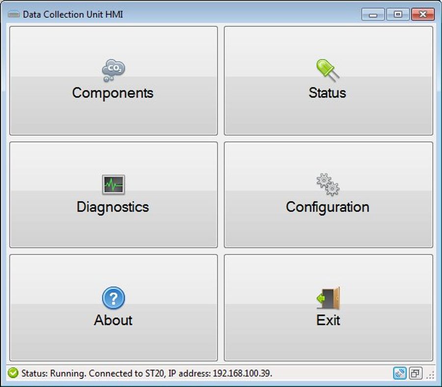
Task: Open the Diagnostics panel button
Action: tap(113, 195)
